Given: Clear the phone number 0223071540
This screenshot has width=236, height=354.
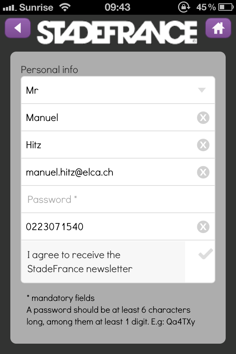Looking at the screenshot, I should click(203, 227).
